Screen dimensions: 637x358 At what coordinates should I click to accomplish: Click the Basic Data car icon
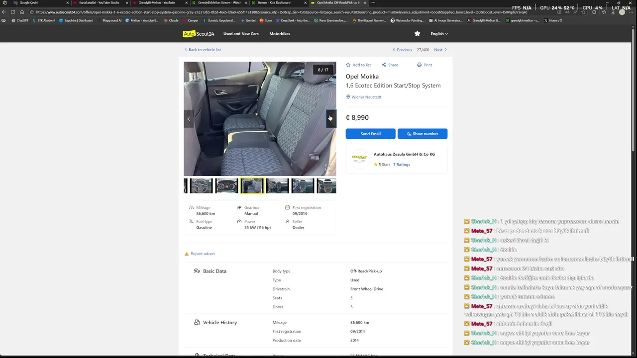(197, 271)
